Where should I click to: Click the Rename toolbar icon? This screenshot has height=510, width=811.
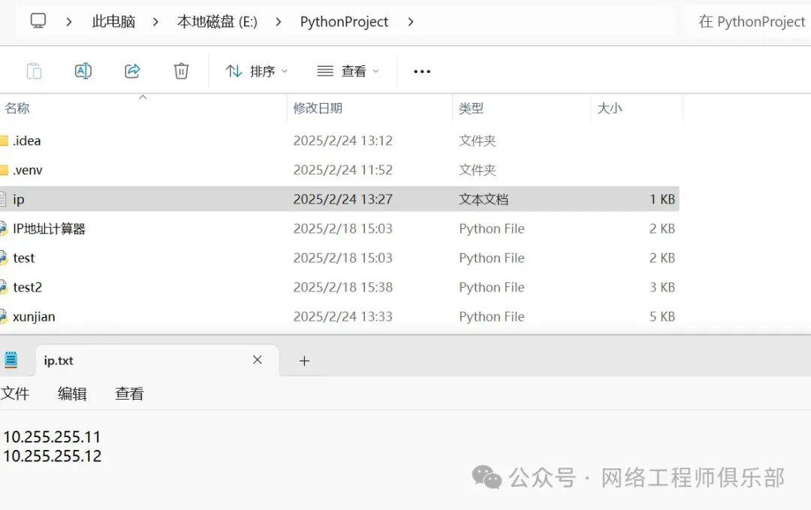(x=83, y=71)
